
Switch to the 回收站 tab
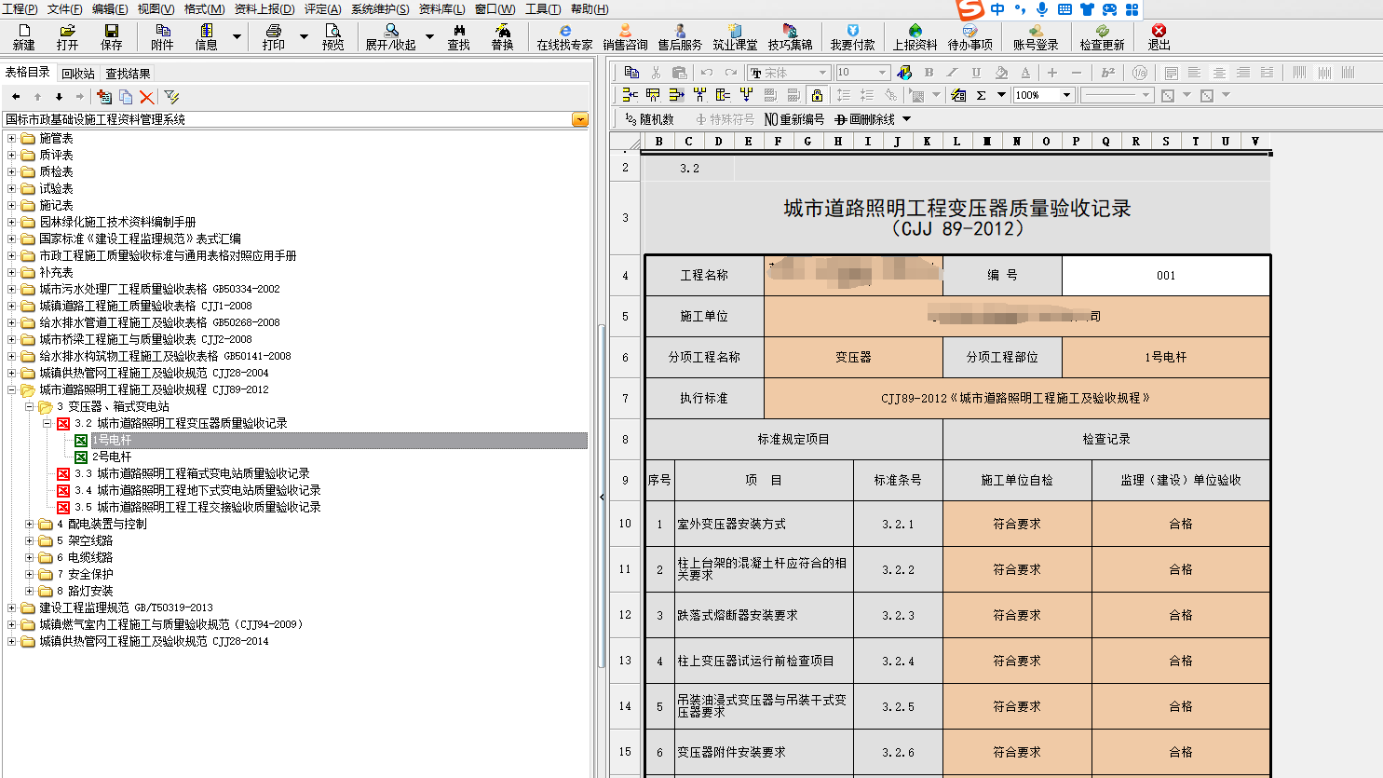tap(78, 74)
